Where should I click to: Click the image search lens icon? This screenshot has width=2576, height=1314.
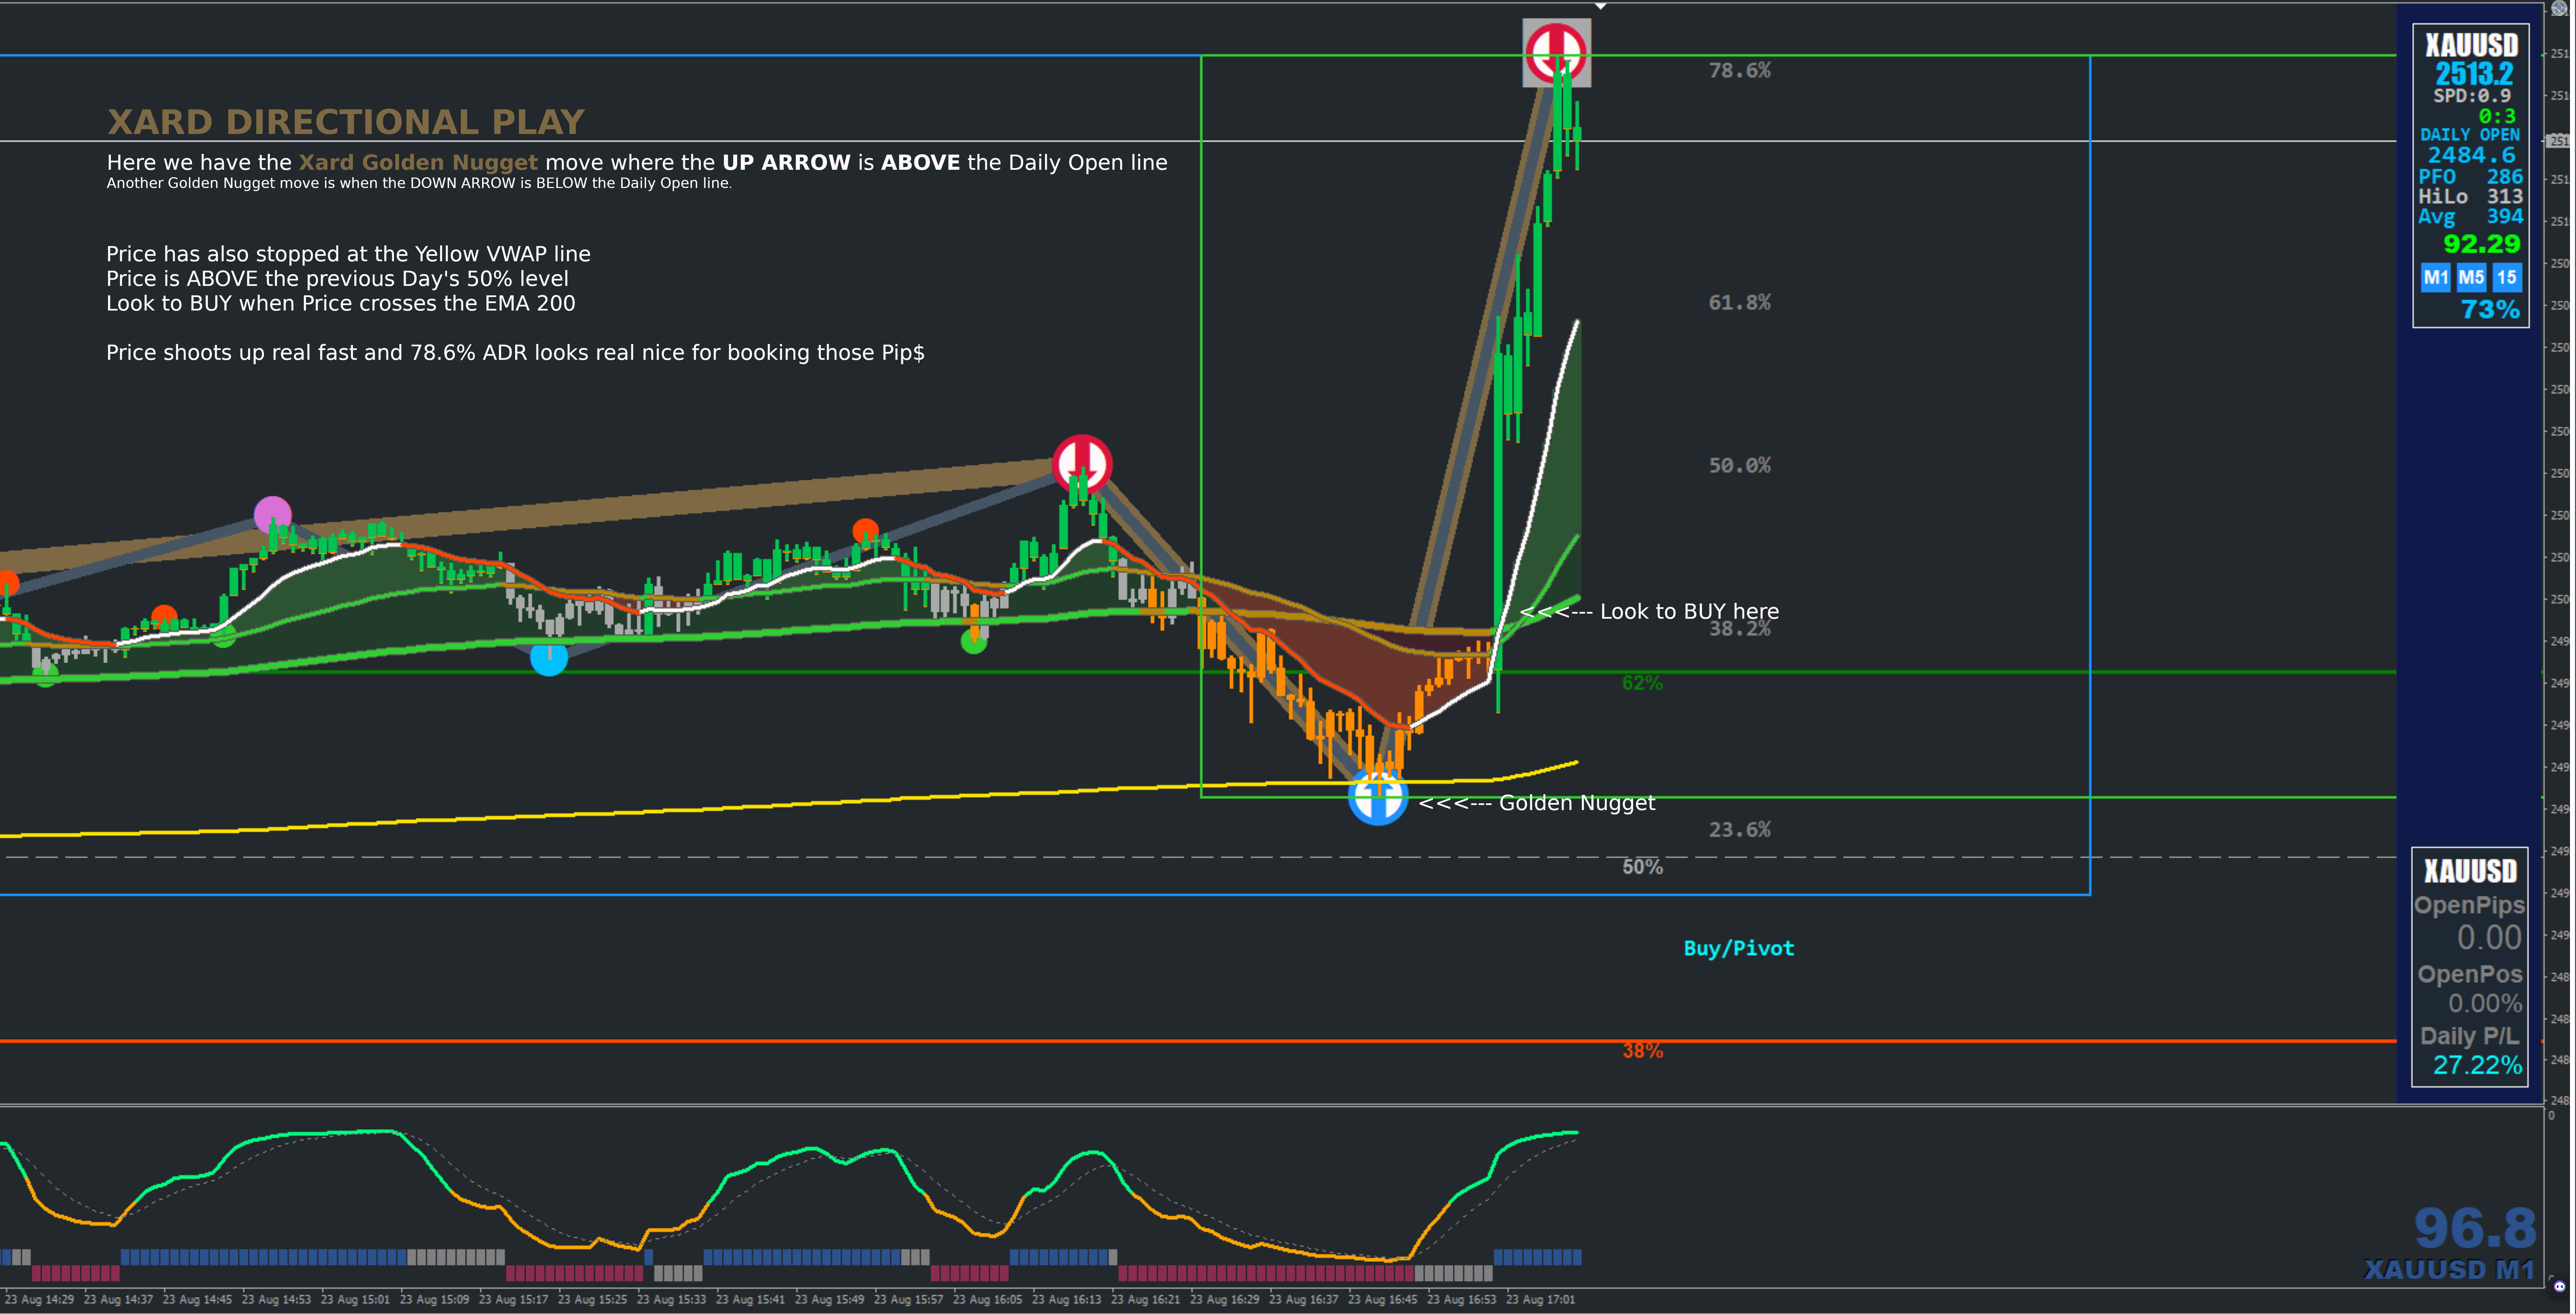[x=2559, y=8]
